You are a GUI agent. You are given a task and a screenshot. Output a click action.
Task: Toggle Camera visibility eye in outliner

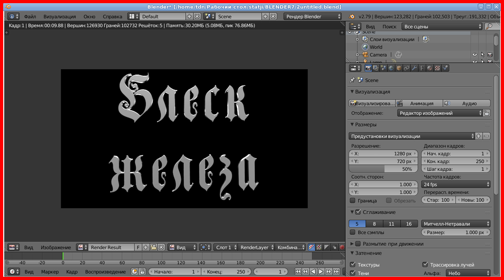pyautogui.click(x=475, y=55)
